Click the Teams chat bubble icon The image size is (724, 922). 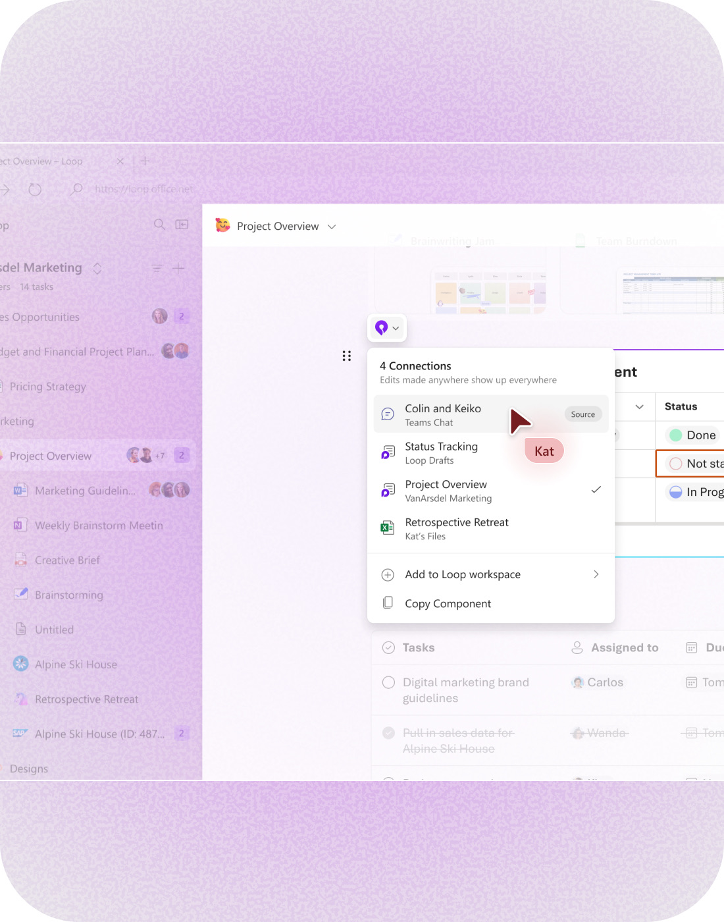388,414
